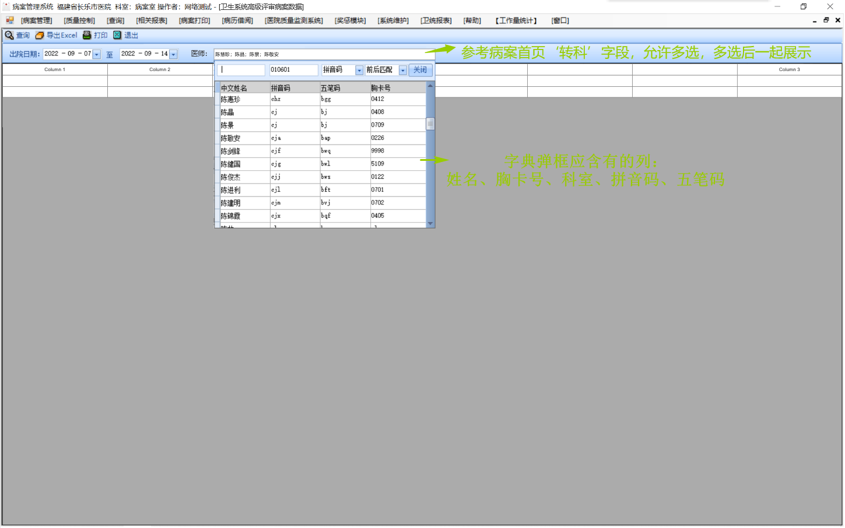Open the 拼音码 search type dropdown
The image size is (845, 528).
point(359,71)
